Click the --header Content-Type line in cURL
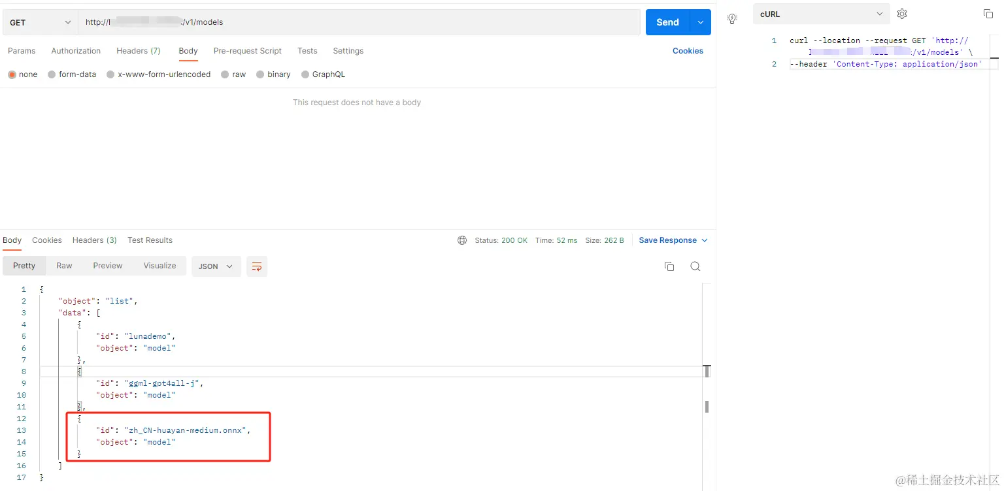1004x491 pixels. (x=885, y=64)
